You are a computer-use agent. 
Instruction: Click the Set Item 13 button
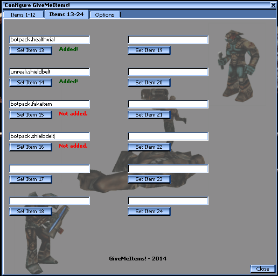(x=31, y=50)
